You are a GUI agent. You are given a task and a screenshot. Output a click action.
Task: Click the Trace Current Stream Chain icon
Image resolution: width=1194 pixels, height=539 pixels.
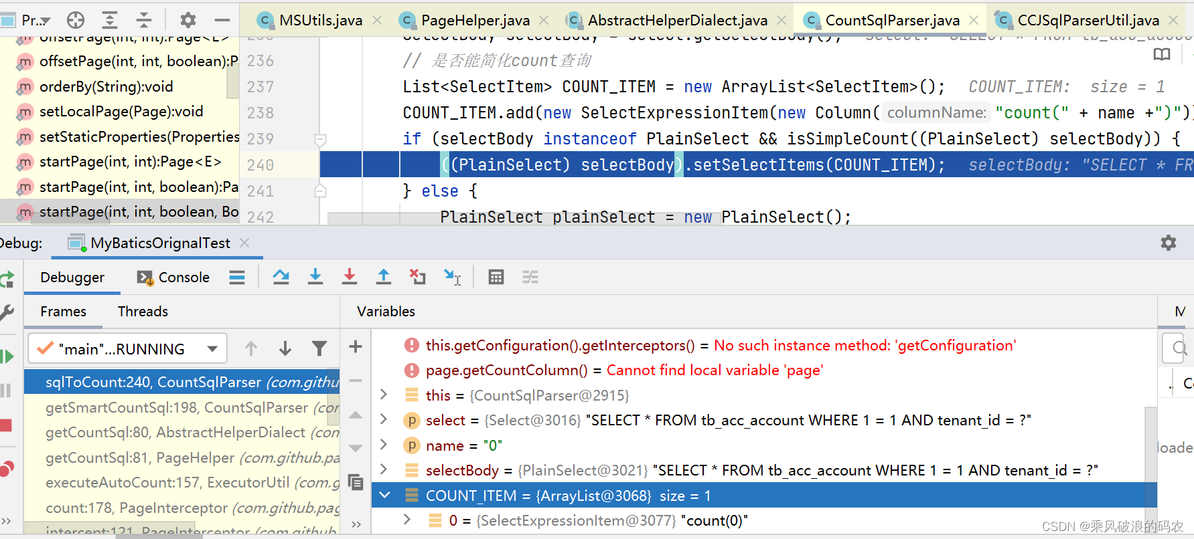click(x=530, y=277)
